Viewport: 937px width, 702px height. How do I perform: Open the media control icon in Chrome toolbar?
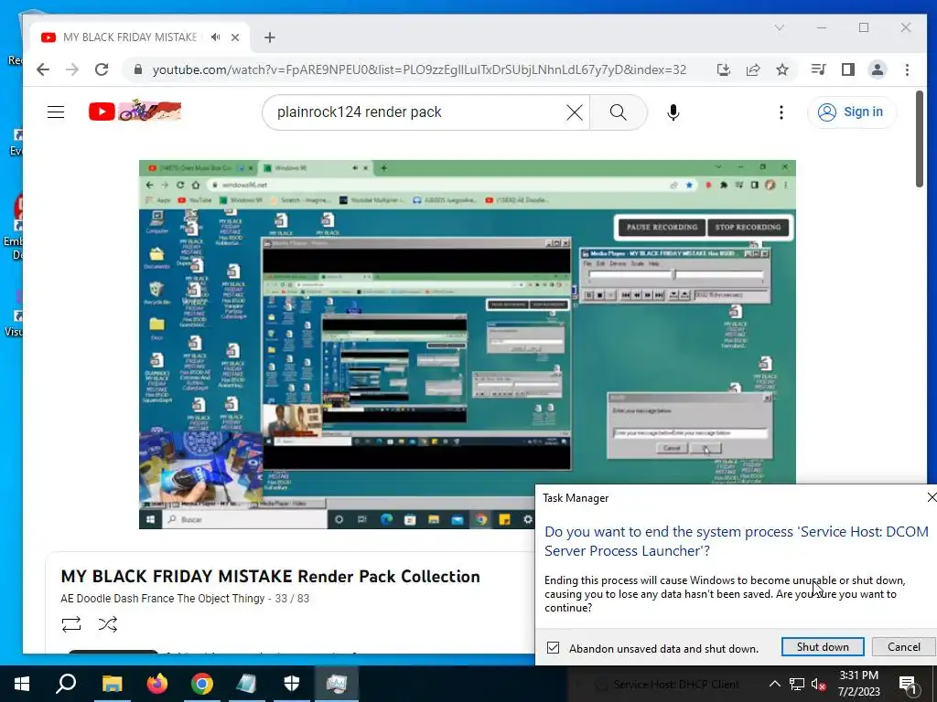pos(818,69)
